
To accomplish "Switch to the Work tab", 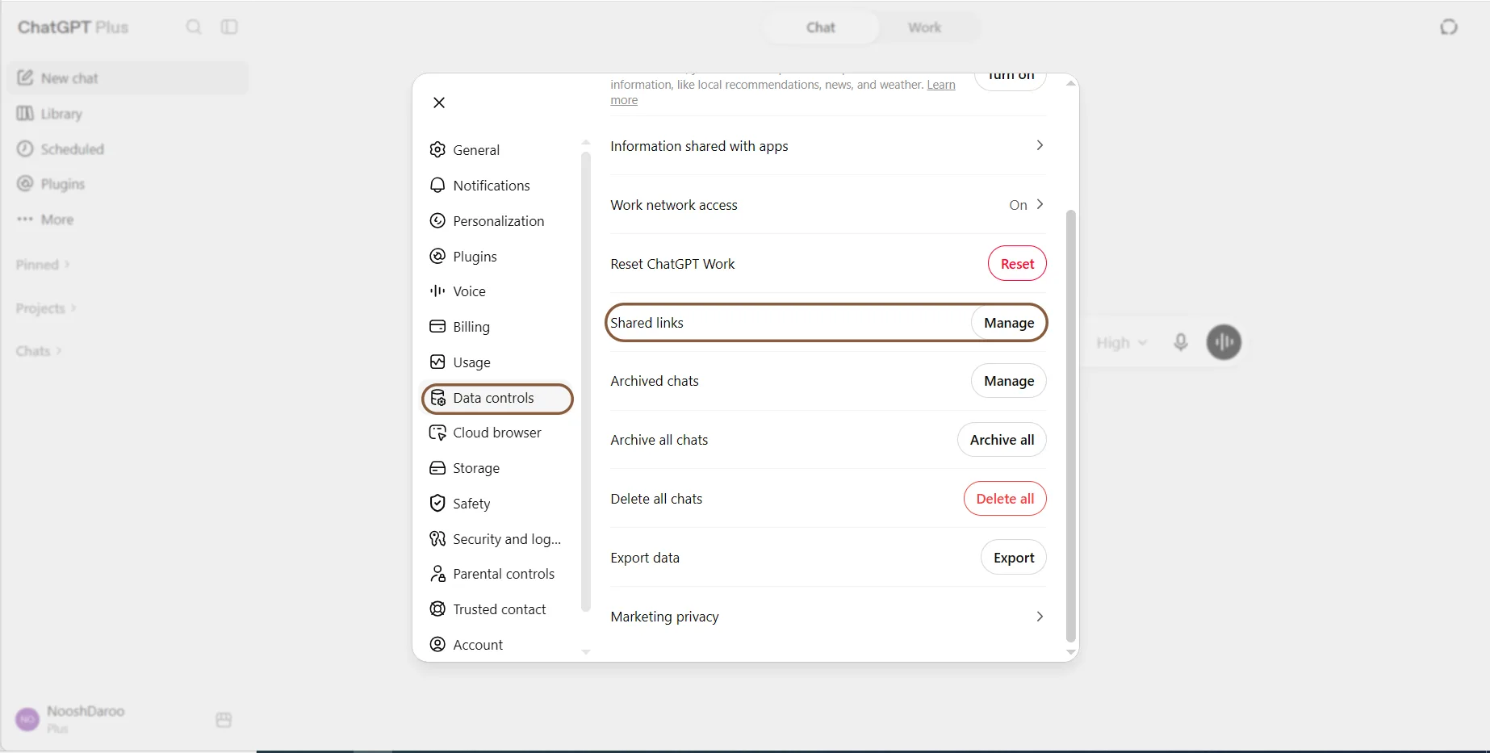I will coord(924,27).
